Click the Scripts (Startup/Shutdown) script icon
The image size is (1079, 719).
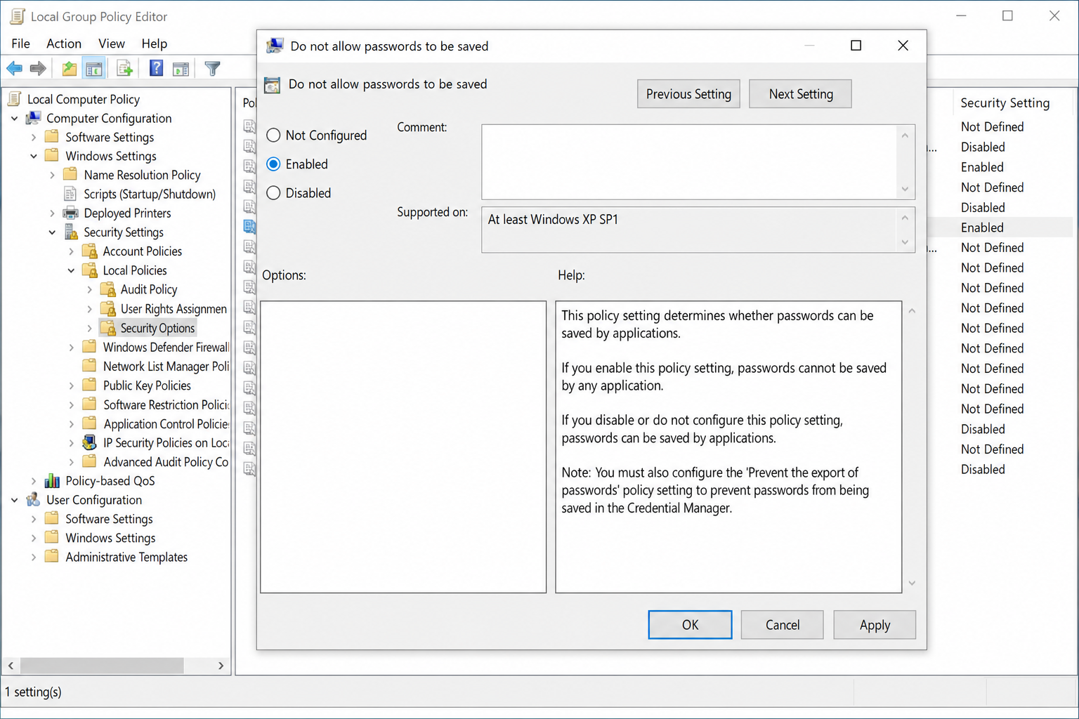tap(70, 194)
